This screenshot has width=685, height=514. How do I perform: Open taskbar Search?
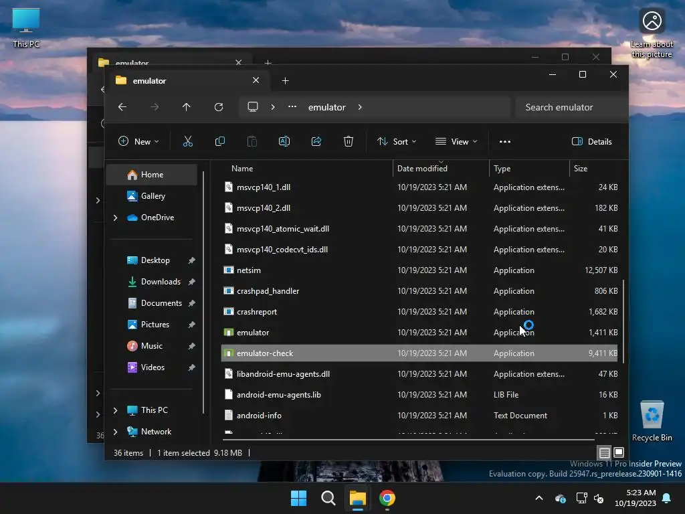[328, 498]
